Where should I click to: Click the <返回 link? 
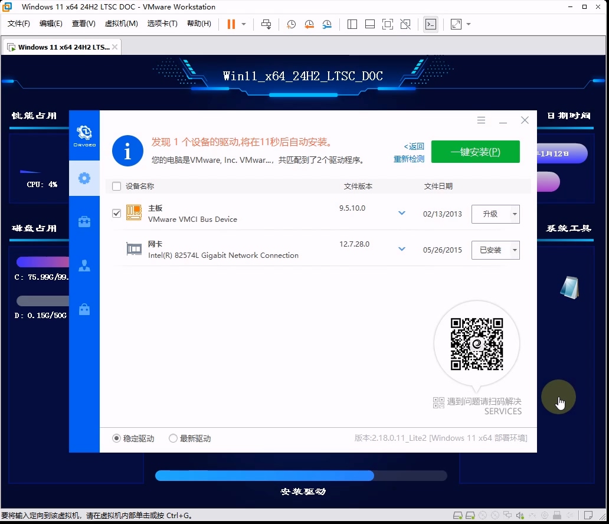(414, 146)
